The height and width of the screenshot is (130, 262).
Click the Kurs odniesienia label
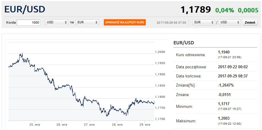coord(190,55)
